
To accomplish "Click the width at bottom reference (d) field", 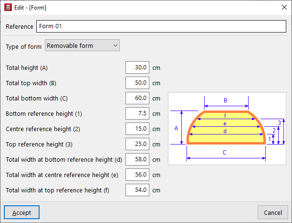I will pos(138,159).
